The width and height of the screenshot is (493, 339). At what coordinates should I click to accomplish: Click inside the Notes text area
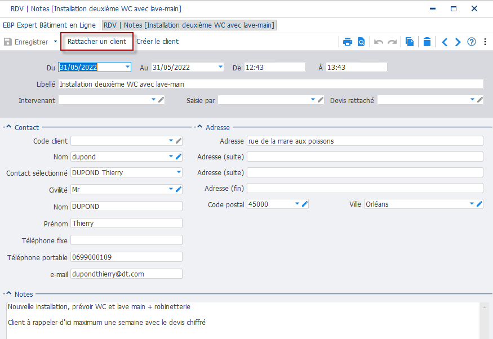[x=243, y=320]
